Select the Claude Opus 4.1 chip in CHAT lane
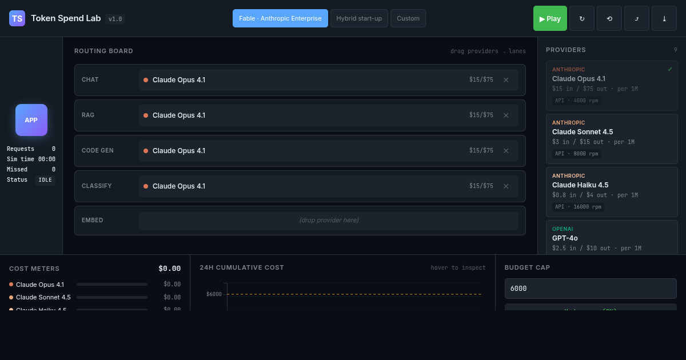 point(329,80)
